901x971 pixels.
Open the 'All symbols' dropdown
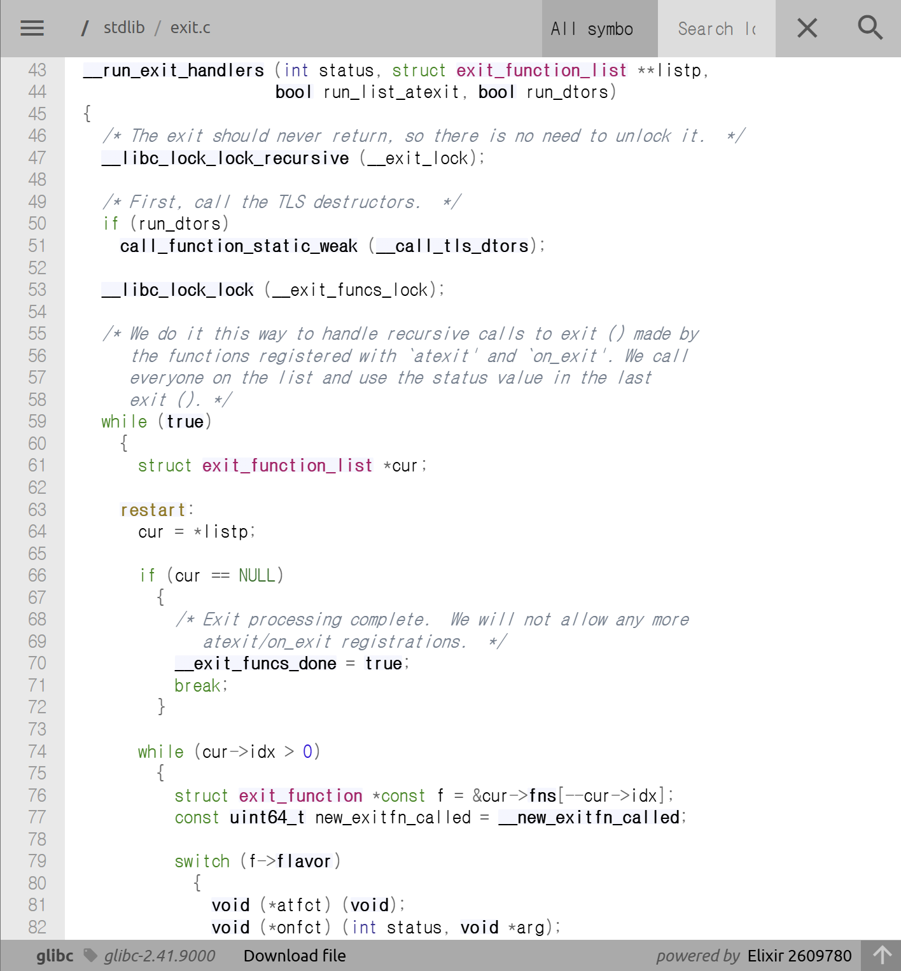(x=599, y=29)
